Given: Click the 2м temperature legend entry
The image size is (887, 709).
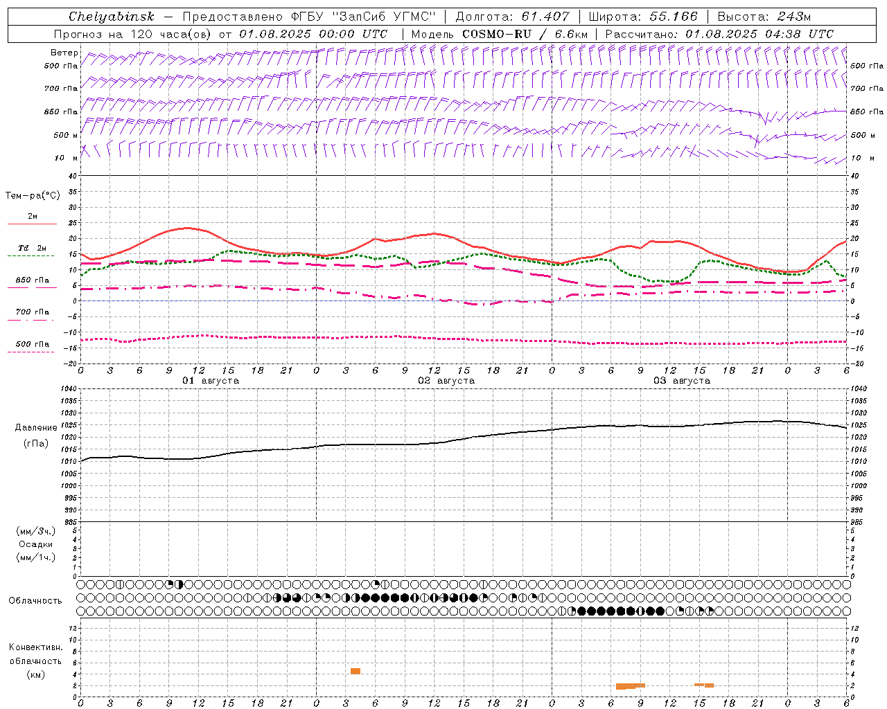Looking at the screenshot, I should point(33,217).
